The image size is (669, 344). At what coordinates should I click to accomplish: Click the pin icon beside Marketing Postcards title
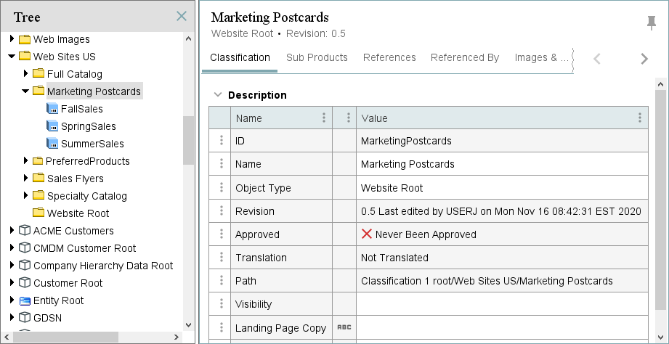coord(651,23)
